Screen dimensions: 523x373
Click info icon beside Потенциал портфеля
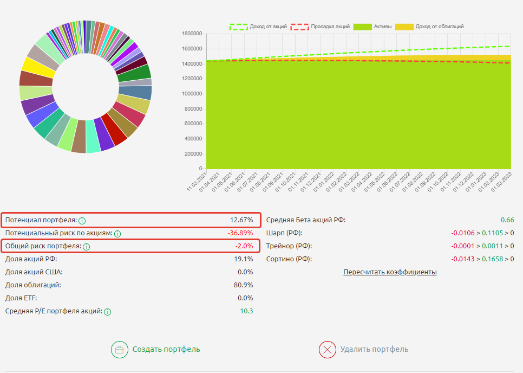[x=82, y=221]
